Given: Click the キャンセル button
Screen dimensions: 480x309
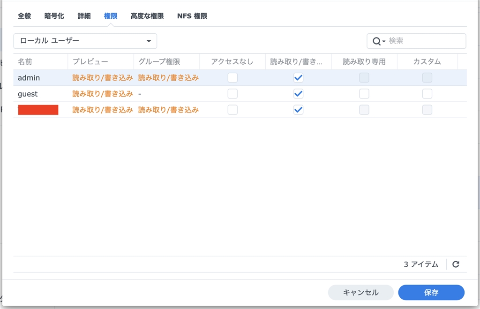Looking at the screenshot, I should point(360,293).
